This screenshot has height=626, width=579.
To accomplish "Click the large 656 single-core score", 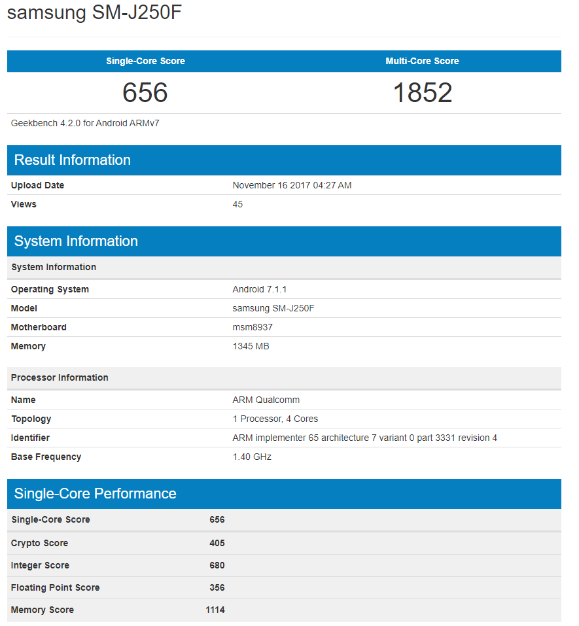I will click(145, 93).
